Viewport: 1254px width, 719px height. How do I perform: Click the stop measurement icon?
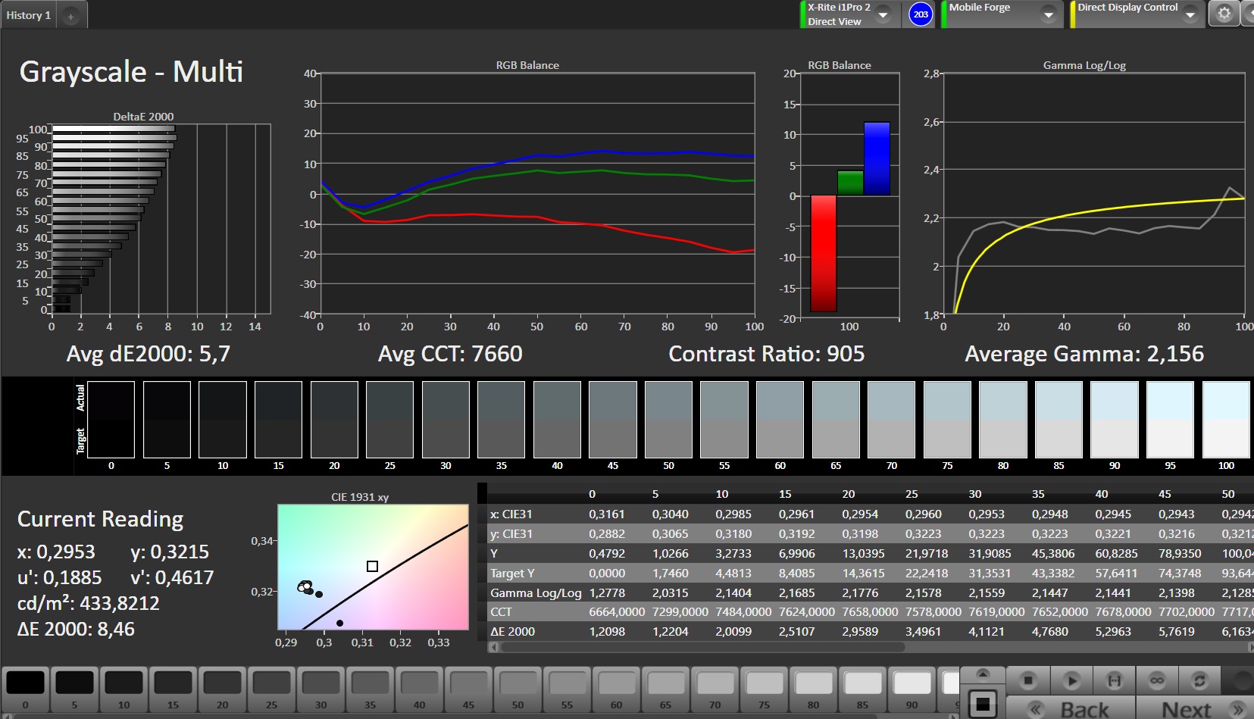pos(1027,680)
